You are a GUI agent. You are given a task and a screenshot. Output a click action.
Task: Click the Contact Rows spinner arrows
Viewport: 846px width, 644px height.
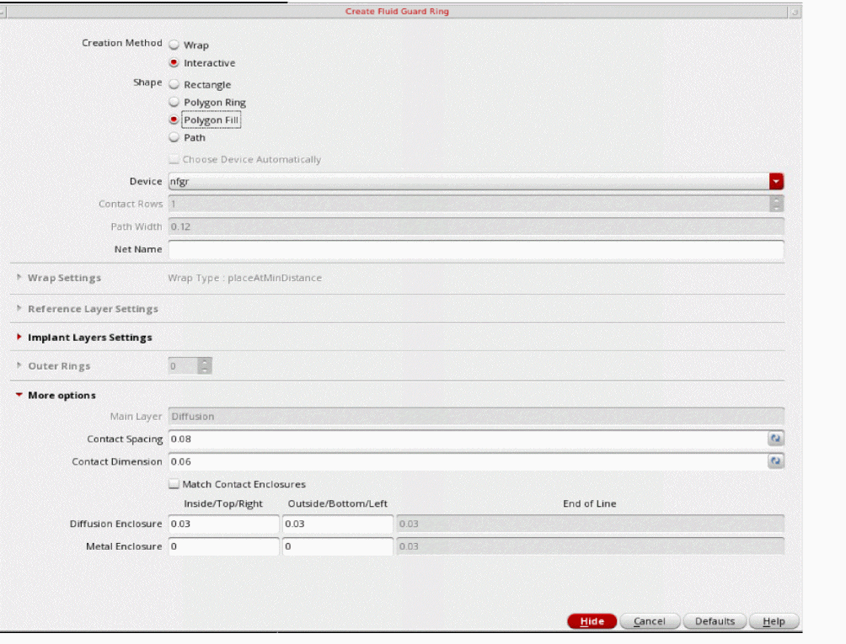click(776, 204)
